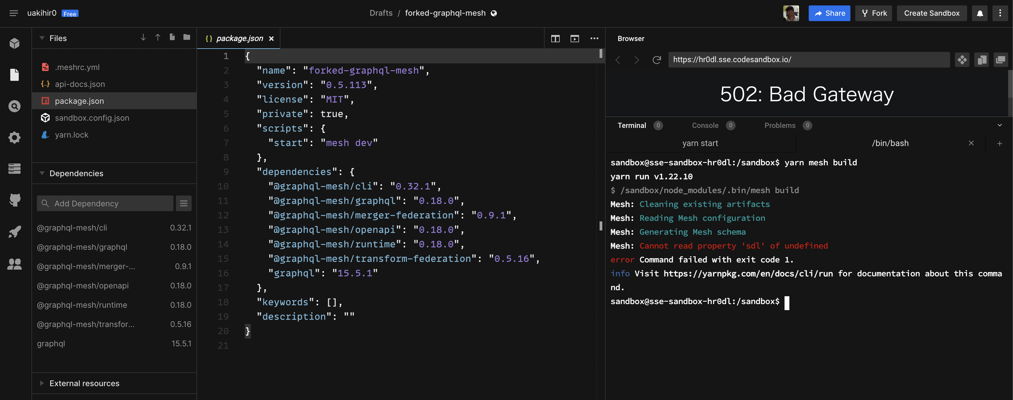Image resolution: width=1013 pixels, height=400 pixels.
Task: Click the Fork button
Action: (873, 13)
